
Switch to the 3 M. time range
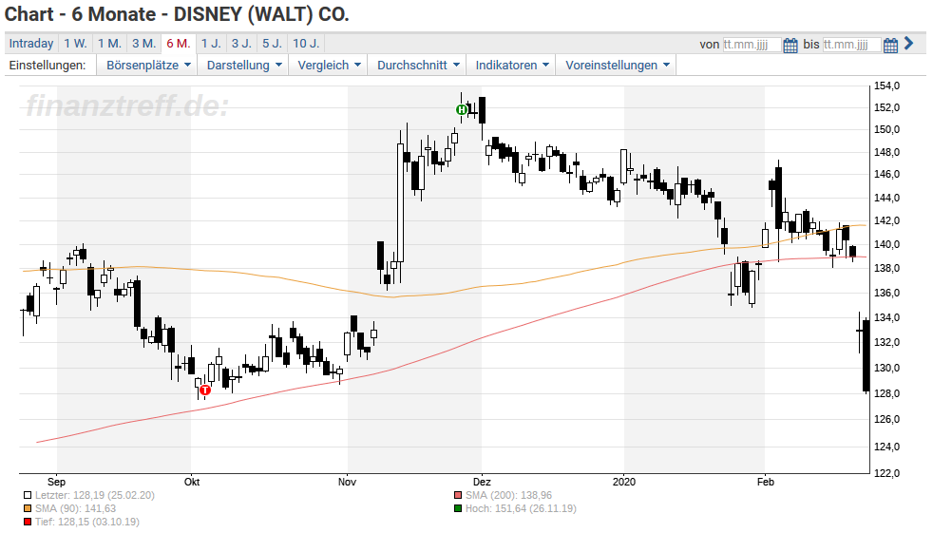click(144, 44)
